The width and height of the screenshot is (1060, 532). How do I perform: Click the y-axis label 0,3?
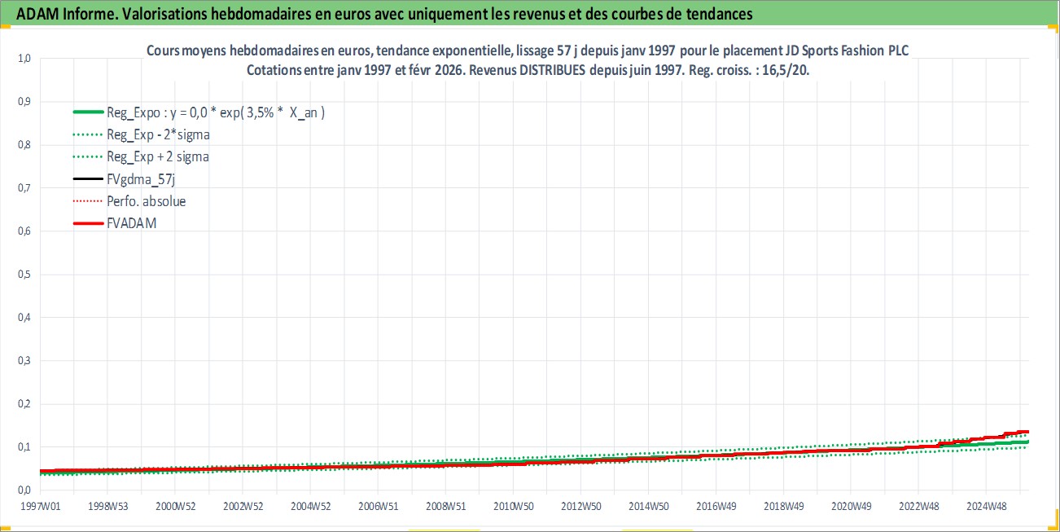pos(24,361)
